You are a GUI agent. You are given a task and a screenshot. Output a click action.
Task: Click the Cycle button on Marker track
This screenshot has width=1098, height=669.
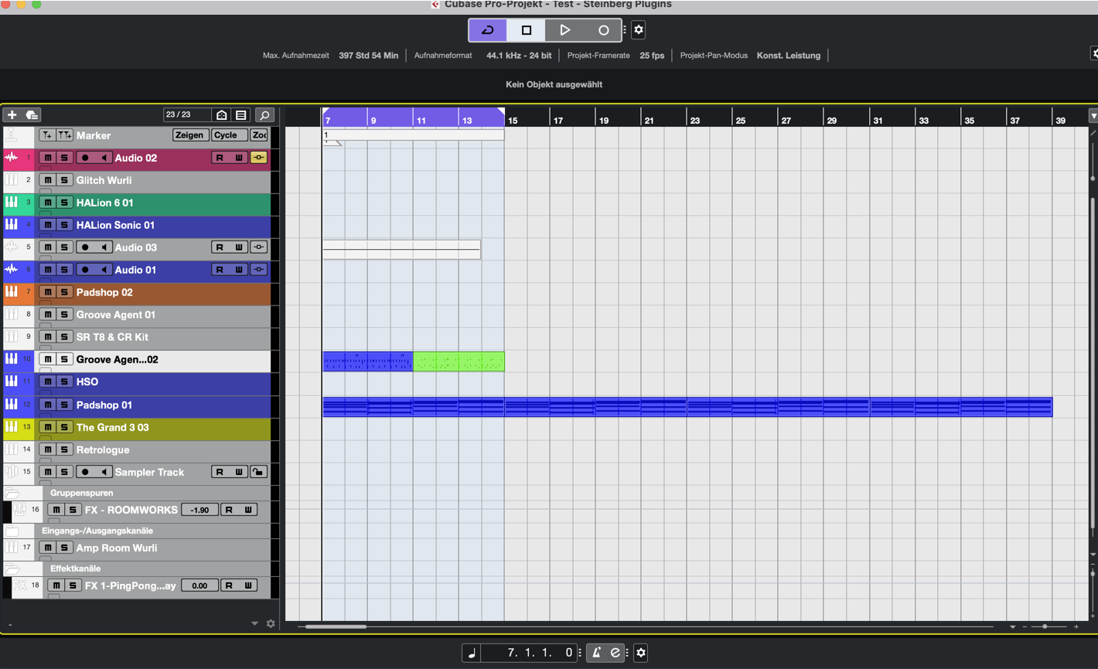coord(226,135)
